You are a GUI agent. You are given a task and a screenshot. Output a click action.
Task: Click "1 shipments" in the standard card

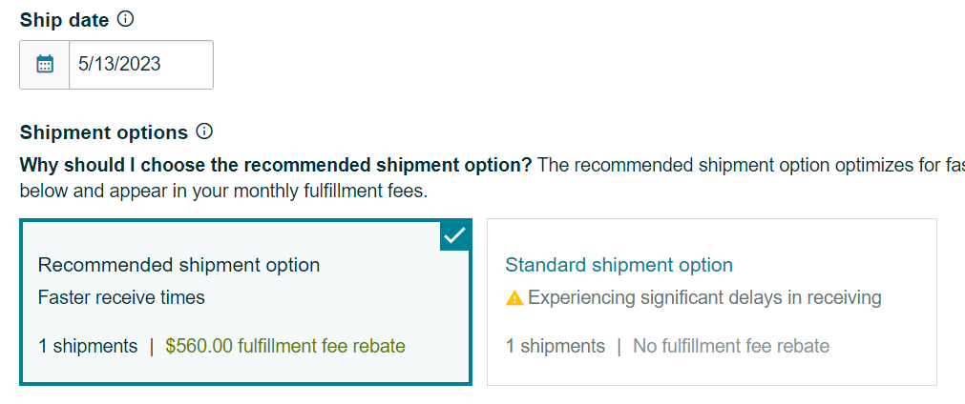pyautogui.click(x=556, y=346)
